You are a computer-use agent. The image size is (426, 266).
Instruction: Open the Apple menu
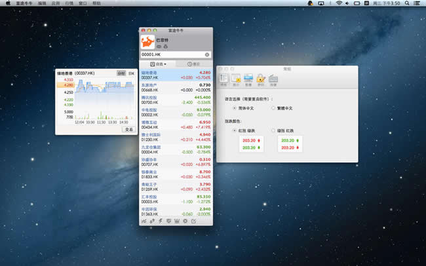click(8, 3)
